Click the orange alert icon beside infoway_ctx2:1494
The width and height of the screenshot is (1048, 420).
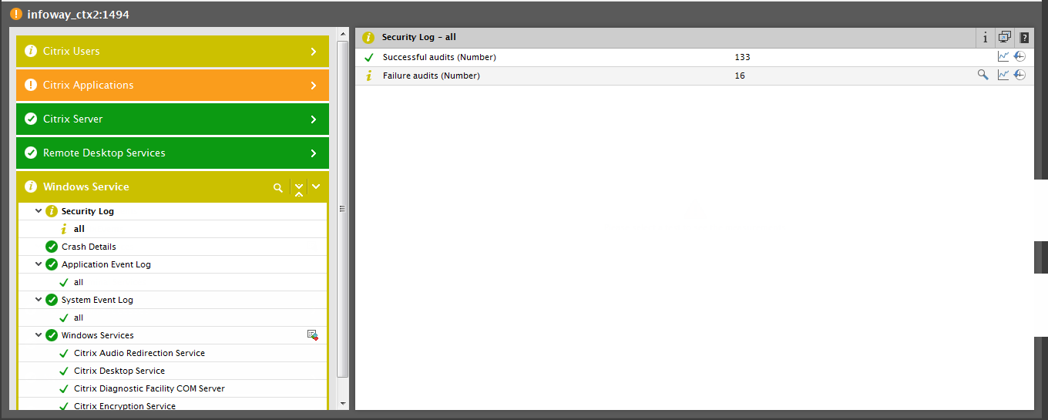16,14
